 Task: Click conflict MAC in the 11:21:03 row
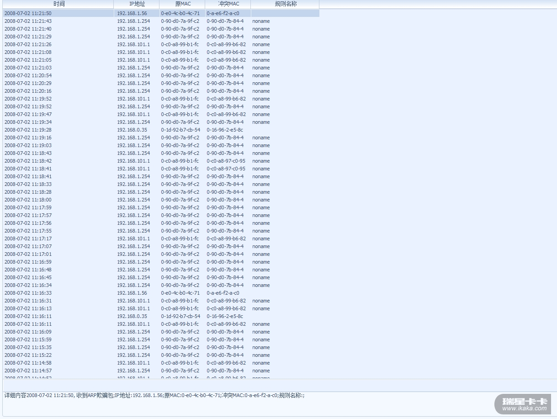[225, 68]
